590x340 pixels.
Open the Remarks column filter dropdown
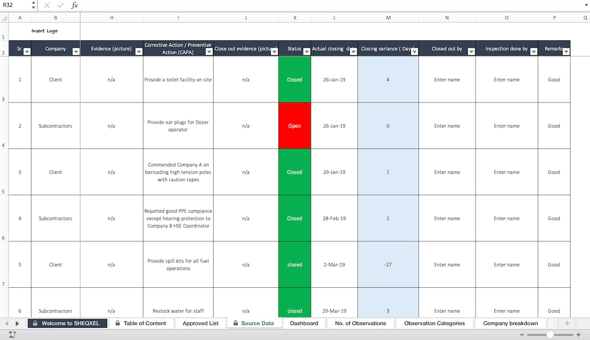point(566,50)
